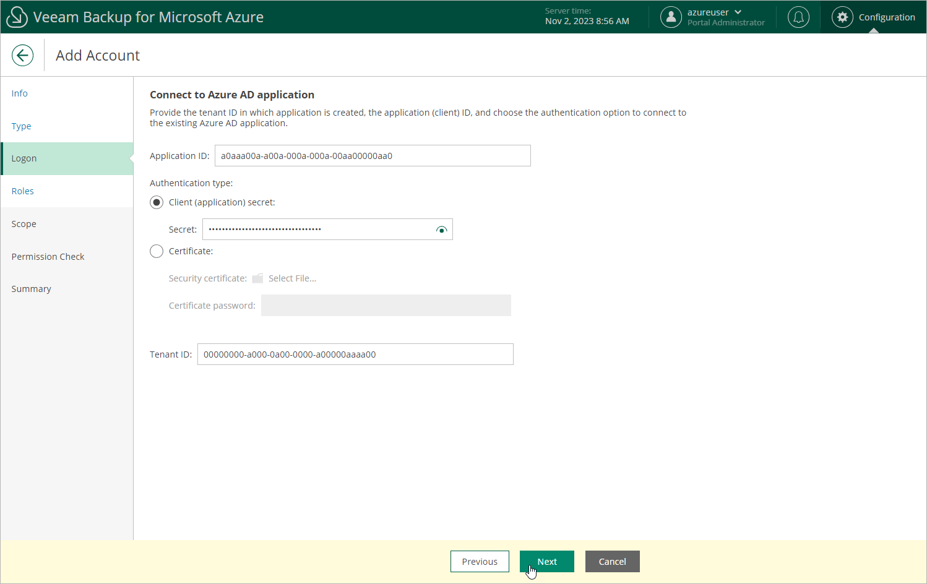Viewport: 927px width, 584px height.
Task: Reveal the secret with the eye icon
Action: pyautogui.click(x=441, y=230)
